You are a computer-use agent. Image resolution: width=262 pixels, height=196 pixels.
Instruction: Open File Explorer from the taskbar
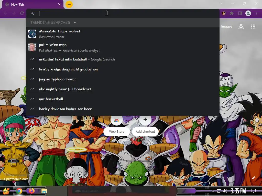[44, 191]
